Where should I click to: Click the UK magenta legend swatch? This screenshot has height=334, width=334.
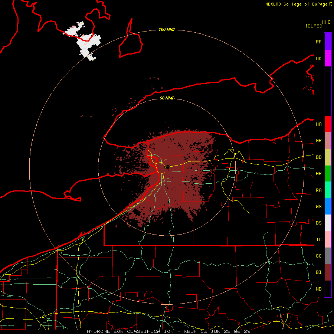(328, 58)
